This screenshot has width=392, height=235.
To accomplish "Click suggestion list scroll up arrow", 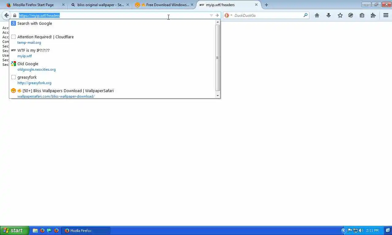I will pos(218,22).
